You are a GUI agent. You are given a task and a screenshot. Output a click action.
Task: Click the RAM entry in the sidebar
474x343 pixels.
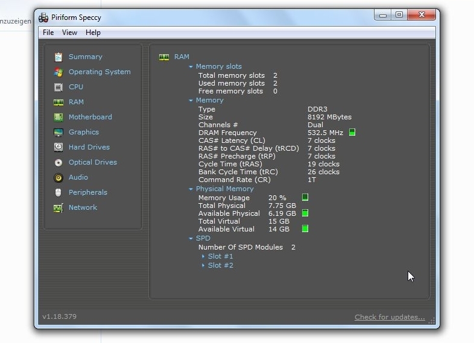pos(76,102)
